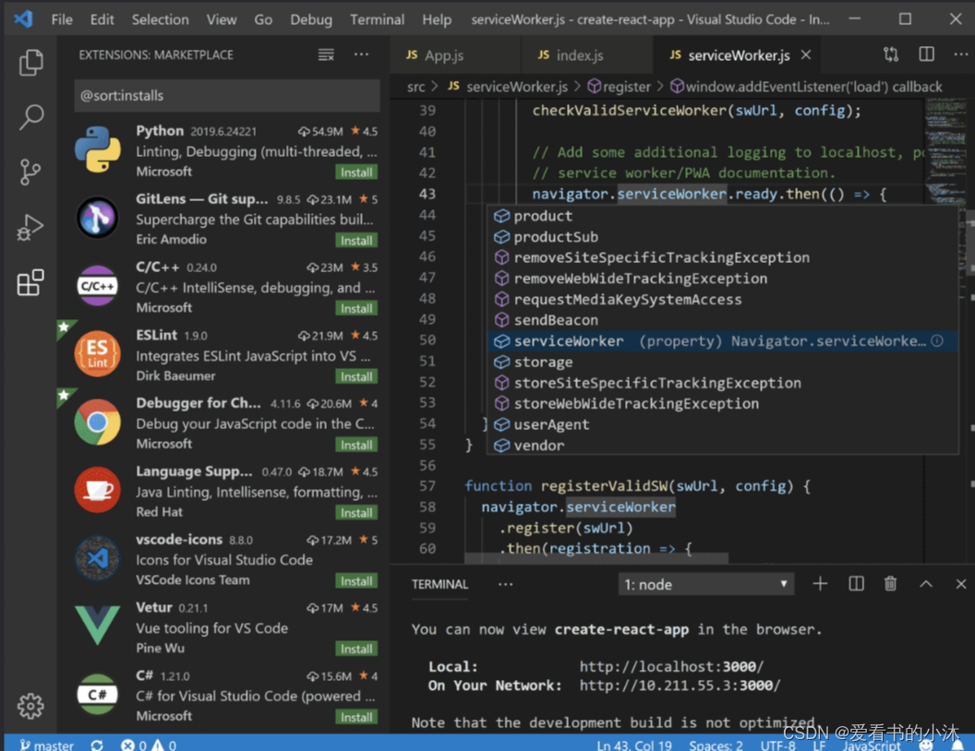Click the extensions search input field
975x751 pixels.
(226, 95)
